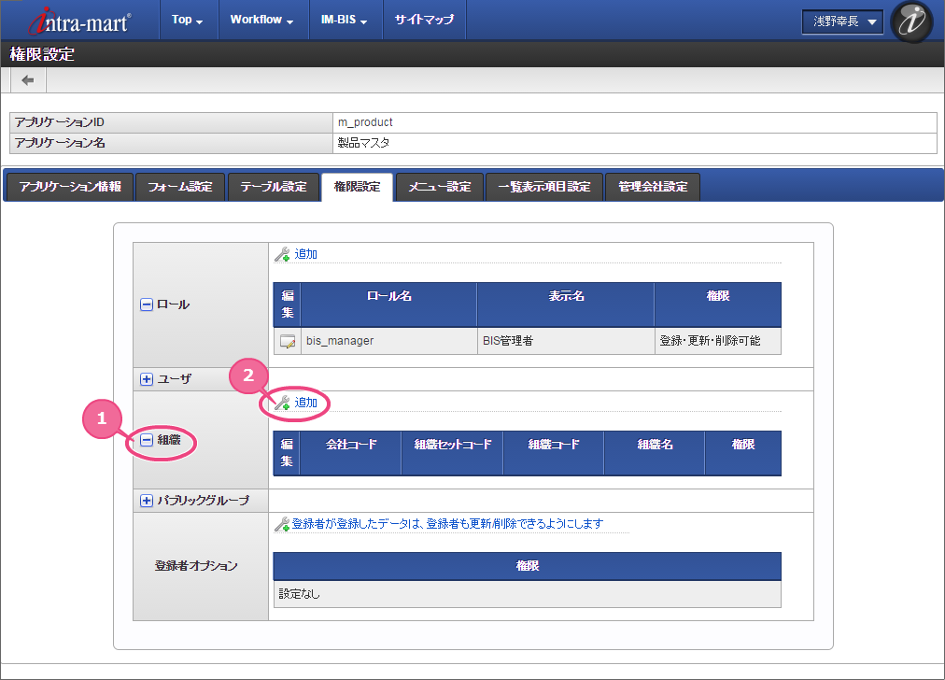Click the back arrow icon
945x680 pixels.
(28, 80)
